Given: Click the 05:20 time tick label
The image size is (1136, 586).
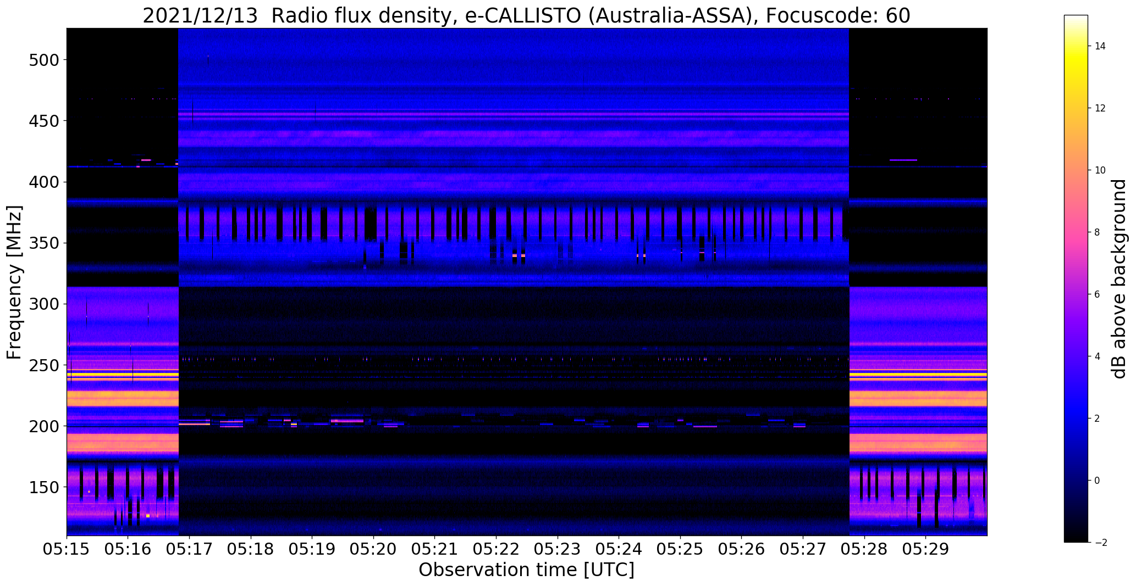Looking at the screenshot, I should (x=374, y=549).
